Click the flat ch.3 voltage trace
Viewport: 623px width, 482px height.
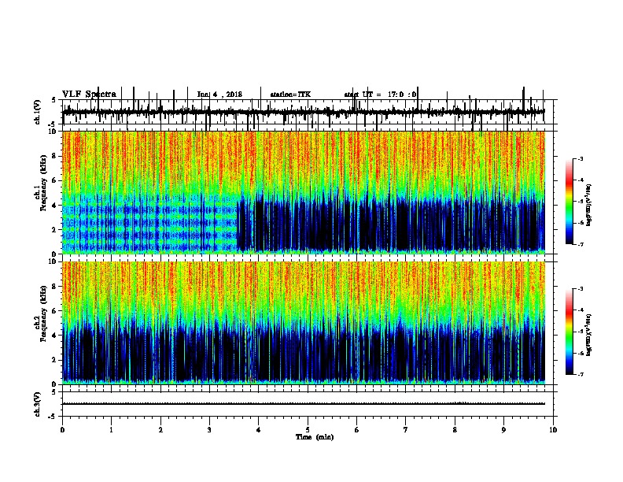click(303, 404)
